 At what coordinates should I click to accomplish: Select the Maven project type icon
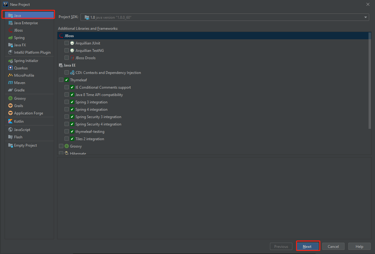click(x=10, y=83)
